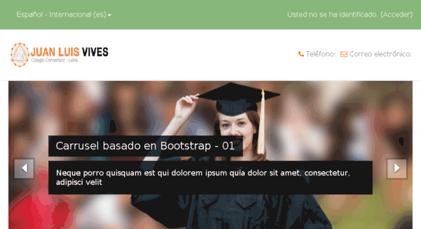Go to the previous carousel slide

coord(24,168)
